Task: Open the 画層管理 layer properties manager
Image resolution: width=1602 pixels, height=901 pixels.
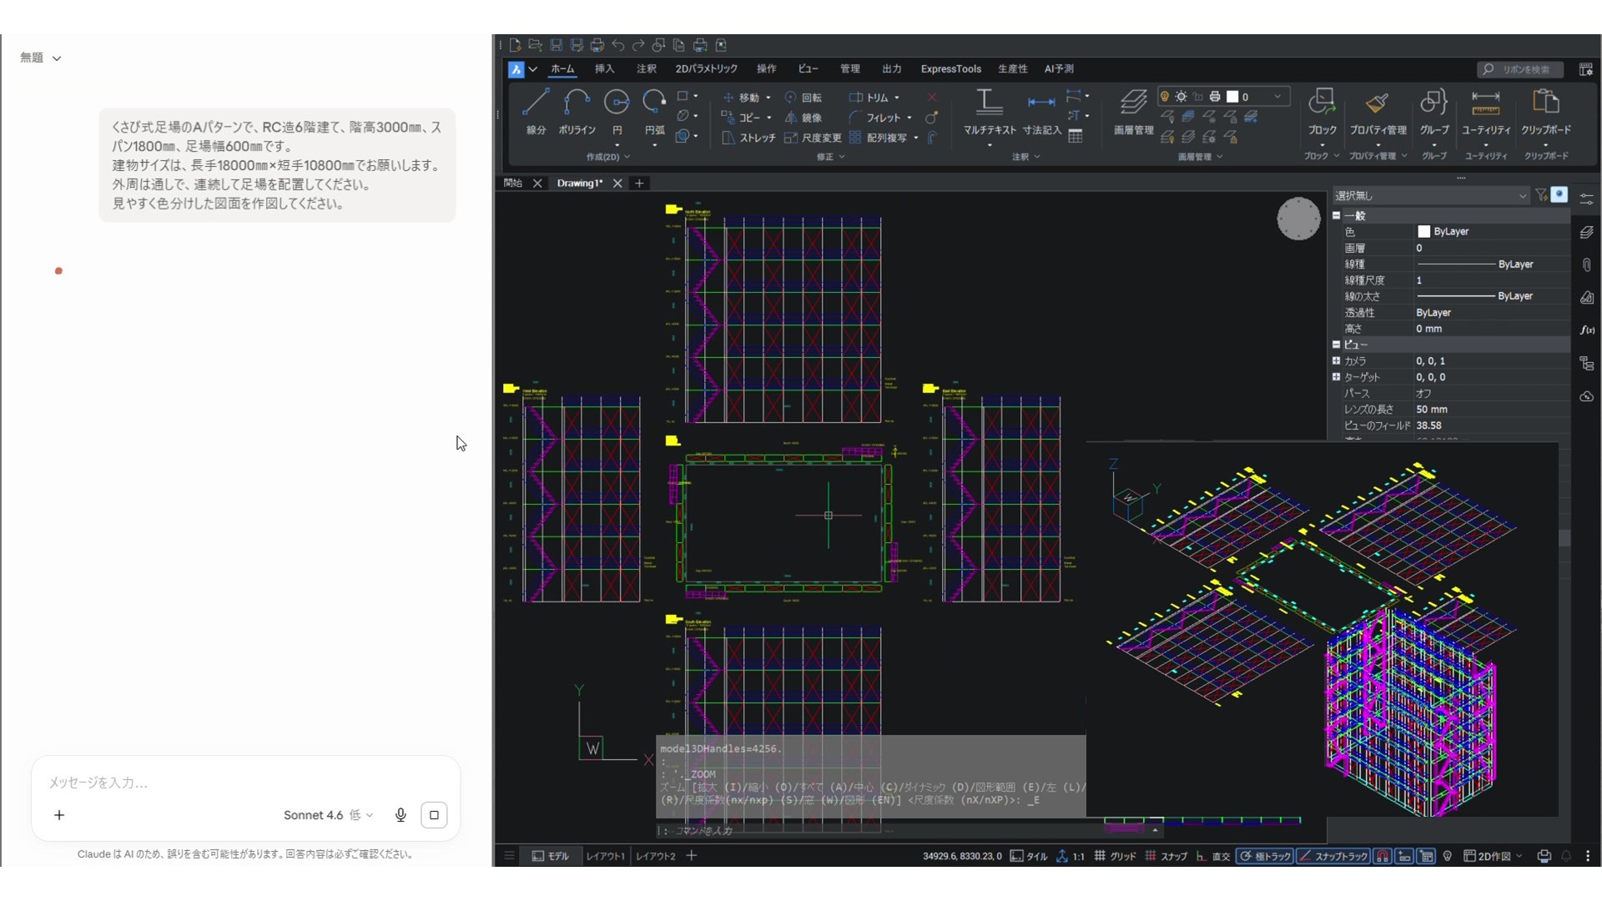Action: pyautogui.click(x=1133, y=111)
